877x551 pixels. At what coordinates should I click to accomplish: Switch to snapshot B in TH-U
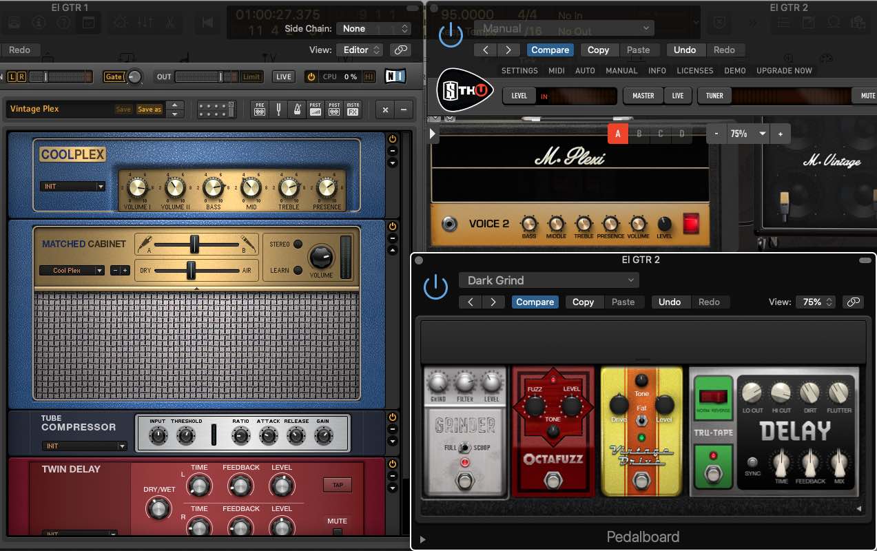(x=639, y=134)
